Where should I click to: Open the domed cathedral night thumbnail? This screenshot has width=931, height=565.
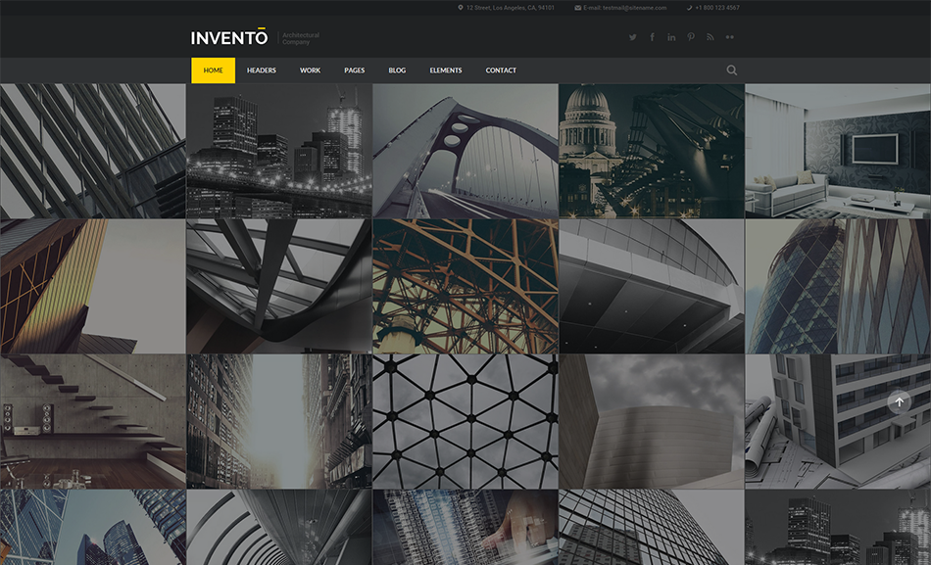[x=652, y=151]
